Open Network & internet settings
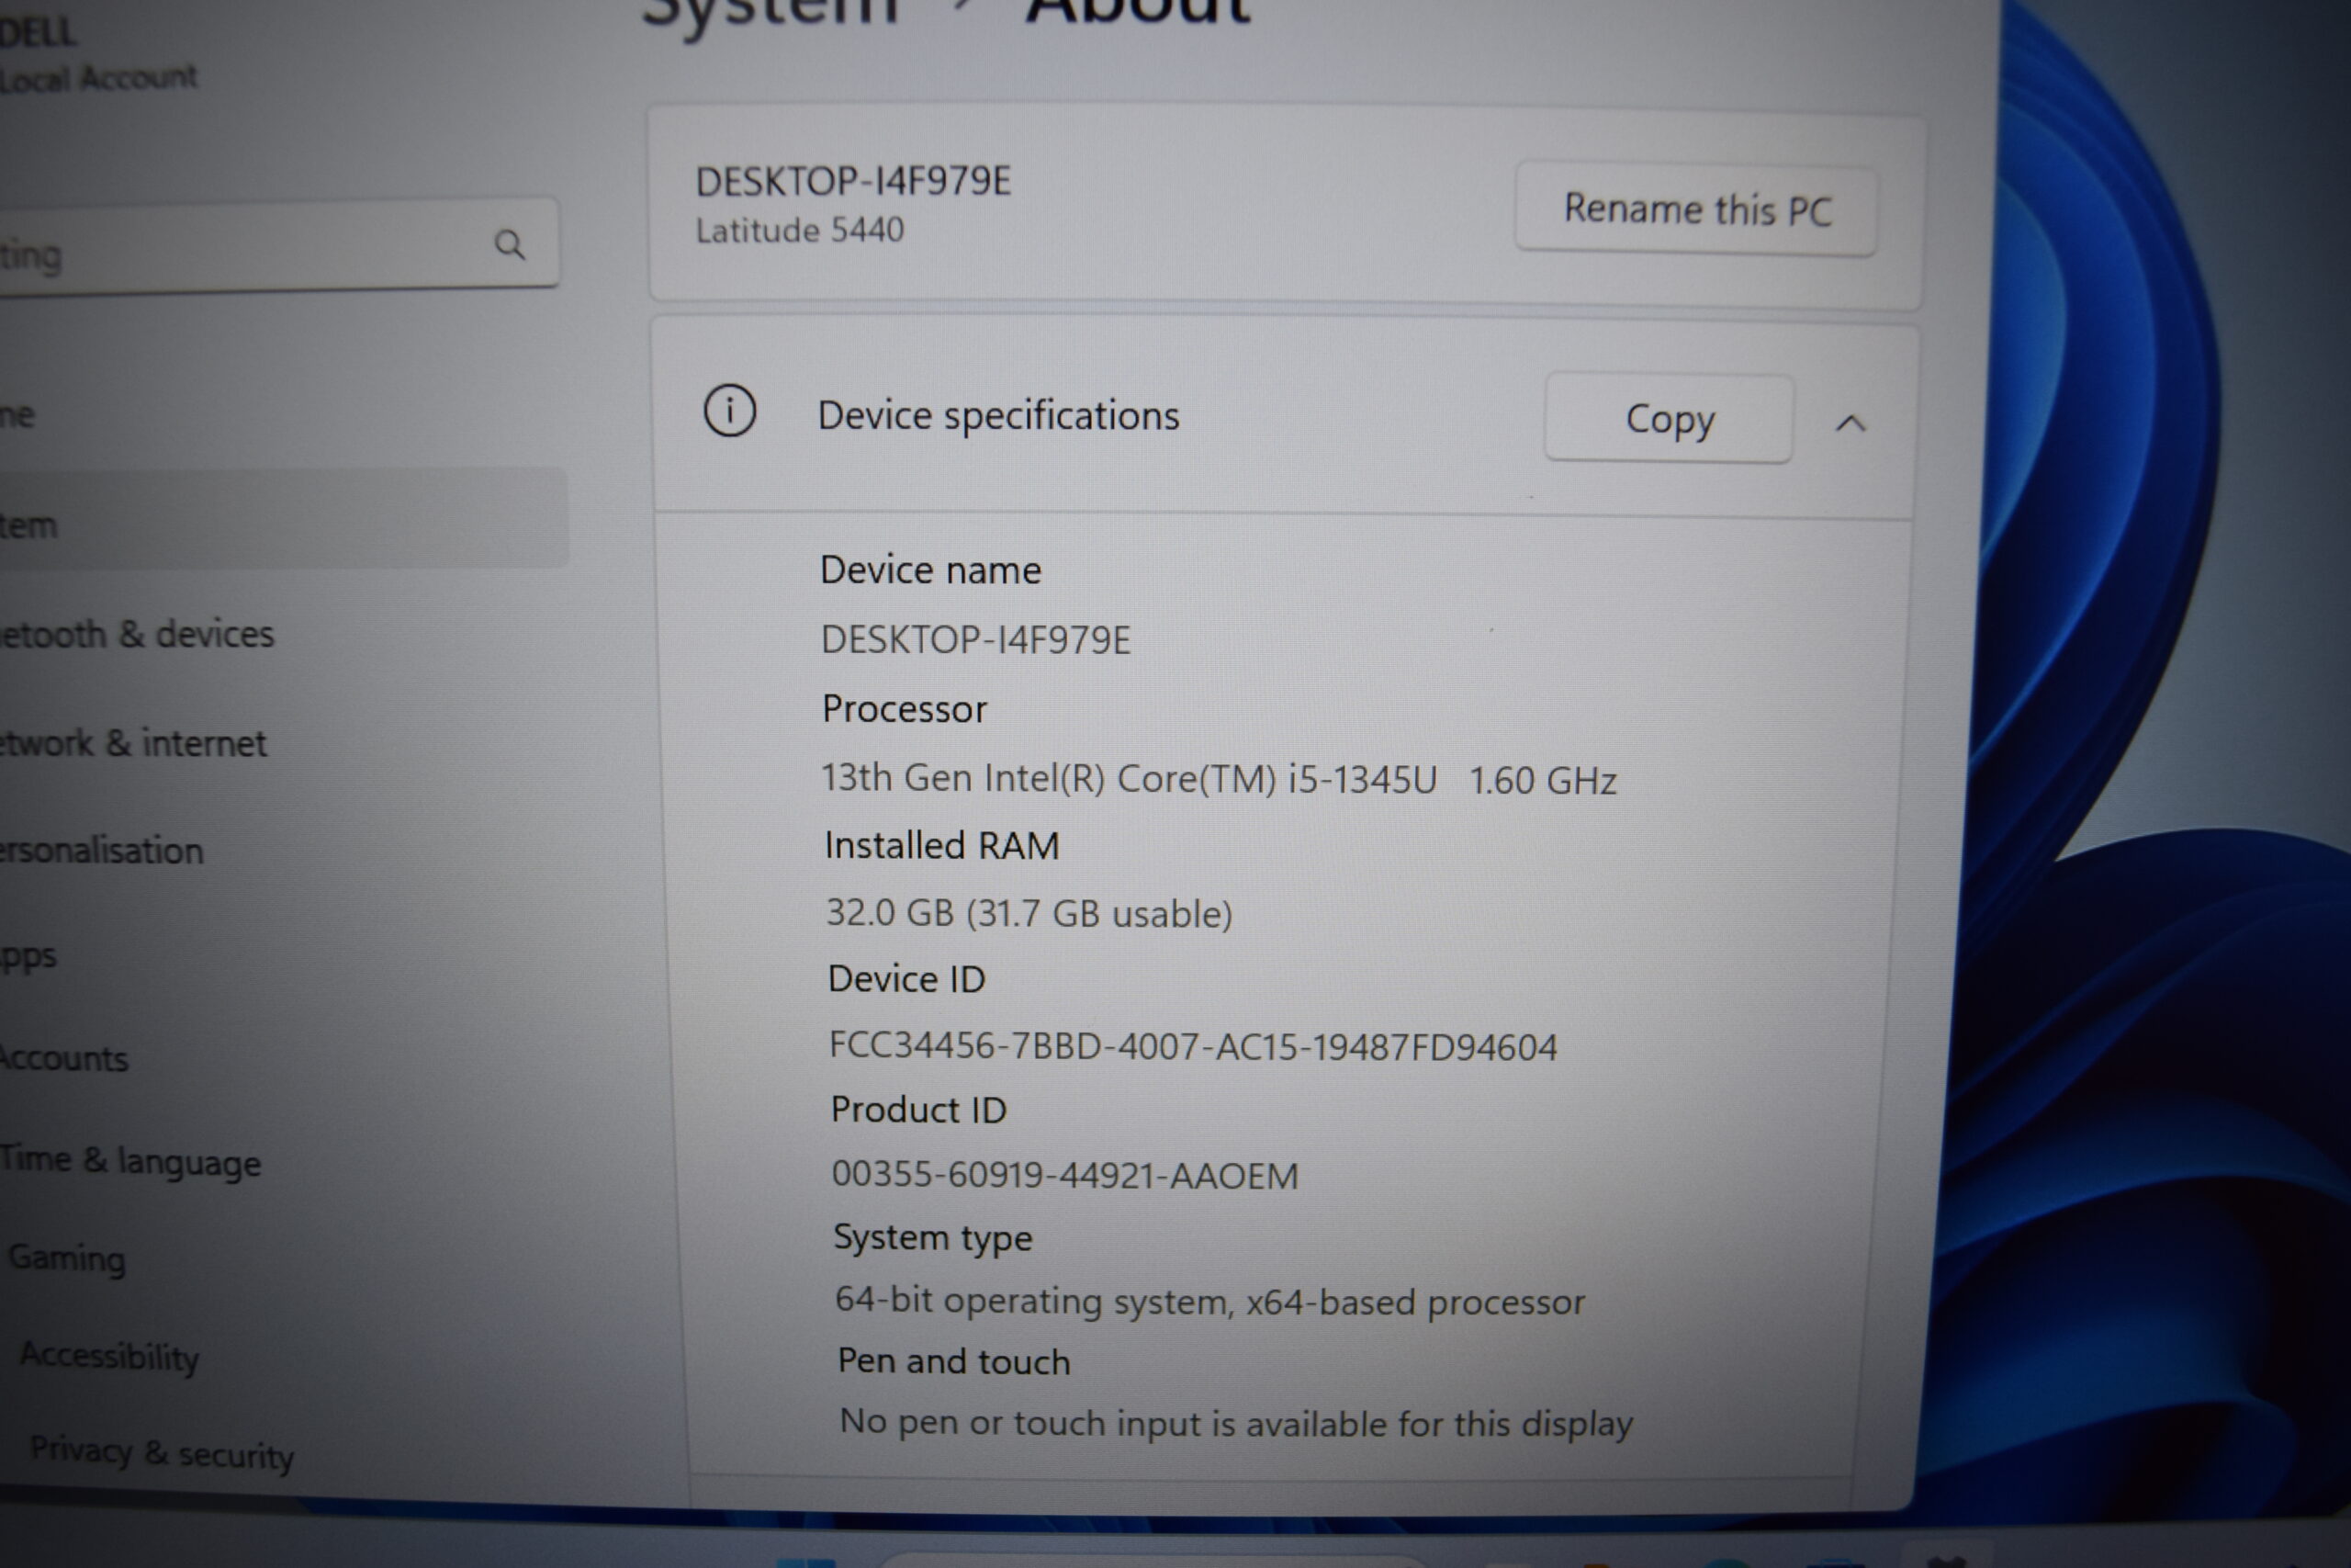Screen dimensions: 2351x1568 [x=133, y=743]
